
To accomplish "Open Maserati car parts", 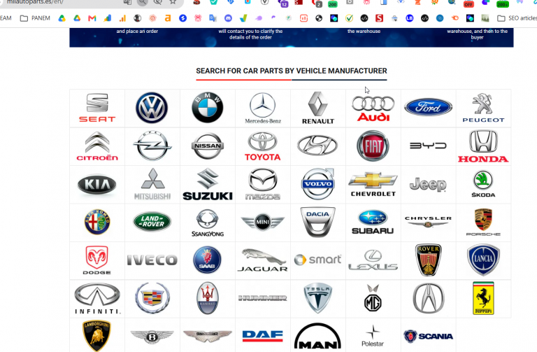I will click(208, 298).
